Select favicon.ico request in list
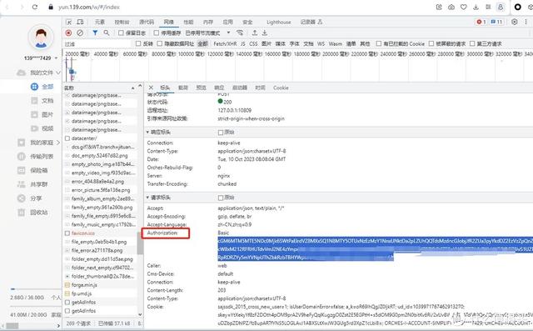533x331 pixels. (x=83, y=233)
